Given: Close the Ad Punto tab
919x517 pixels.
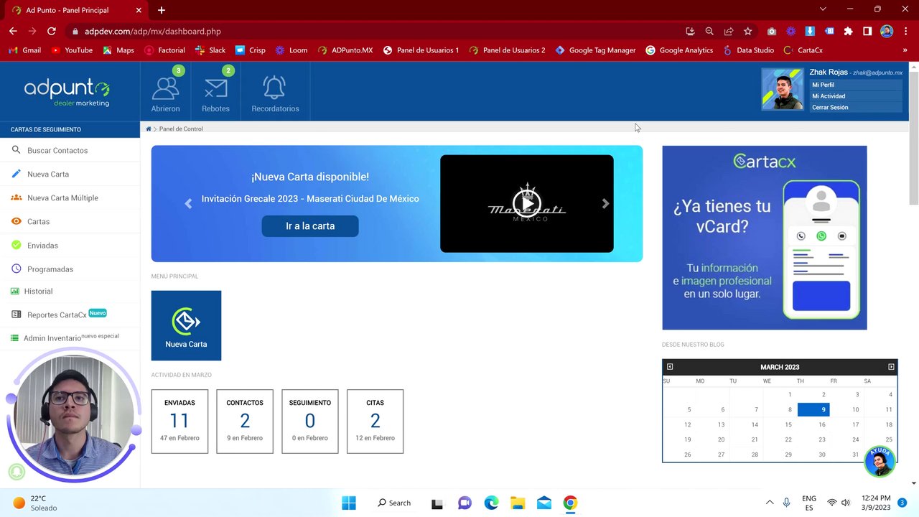Looking at the screenshot, I should pos(139,10).
